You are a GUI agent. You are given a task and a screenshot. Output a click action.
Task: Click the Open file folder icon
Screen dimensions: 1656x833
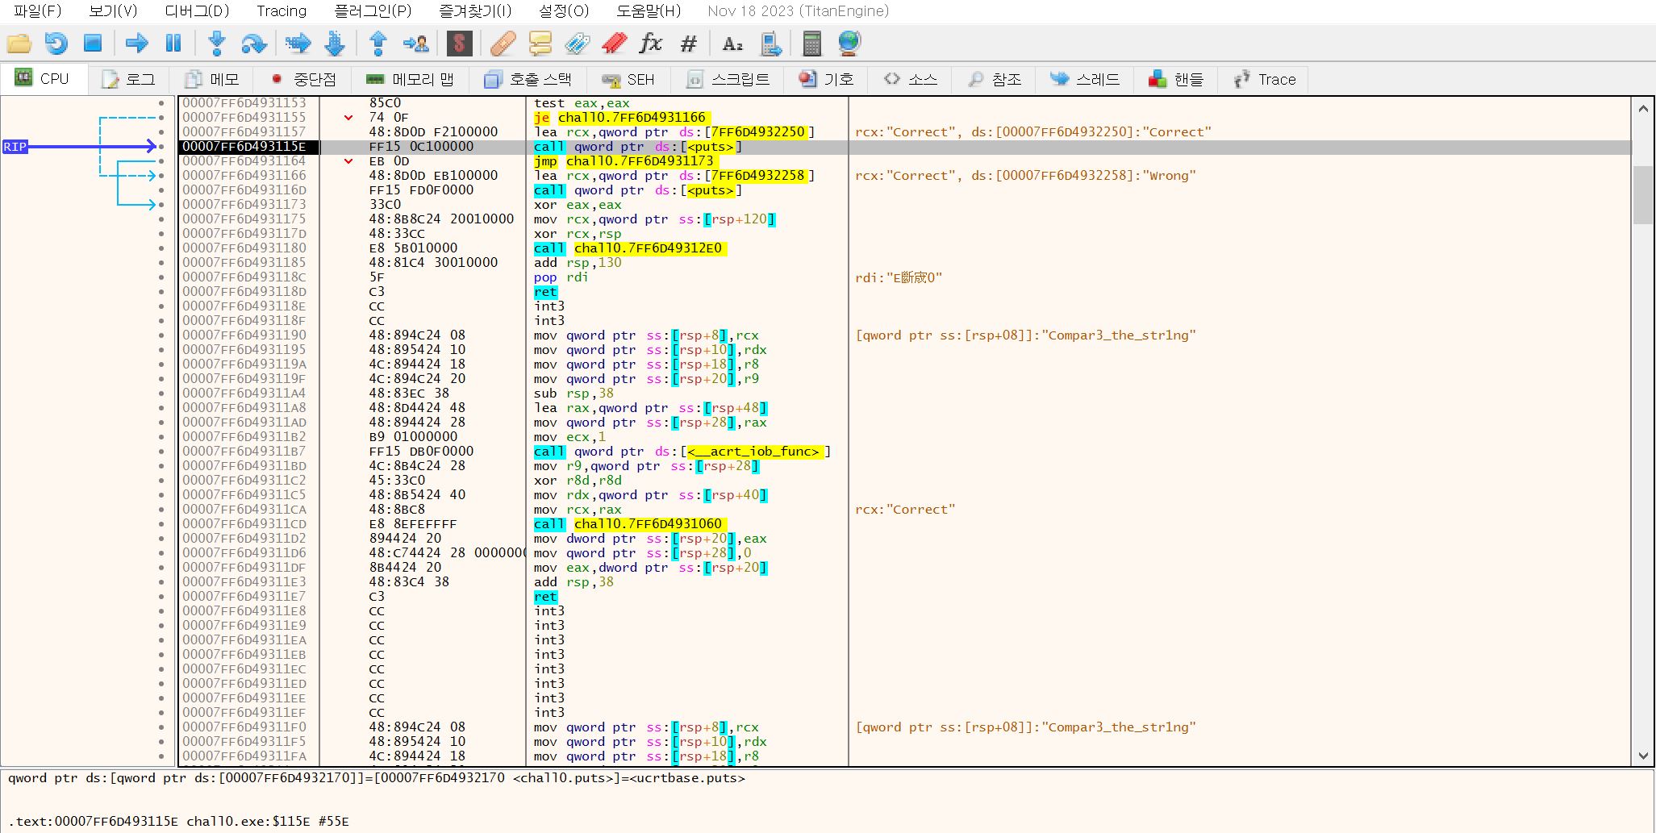pyautogui.click(x=19, y=44)
